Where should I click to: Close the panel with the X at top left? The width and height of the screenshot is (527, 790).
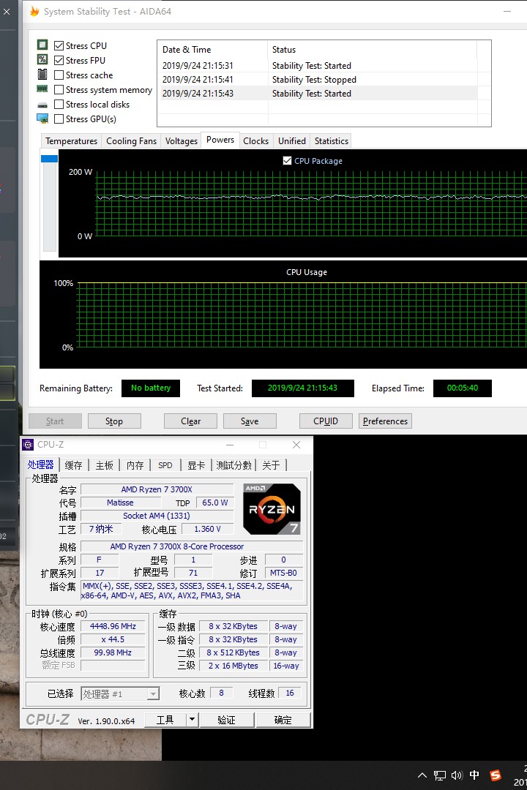click(7, 11)
